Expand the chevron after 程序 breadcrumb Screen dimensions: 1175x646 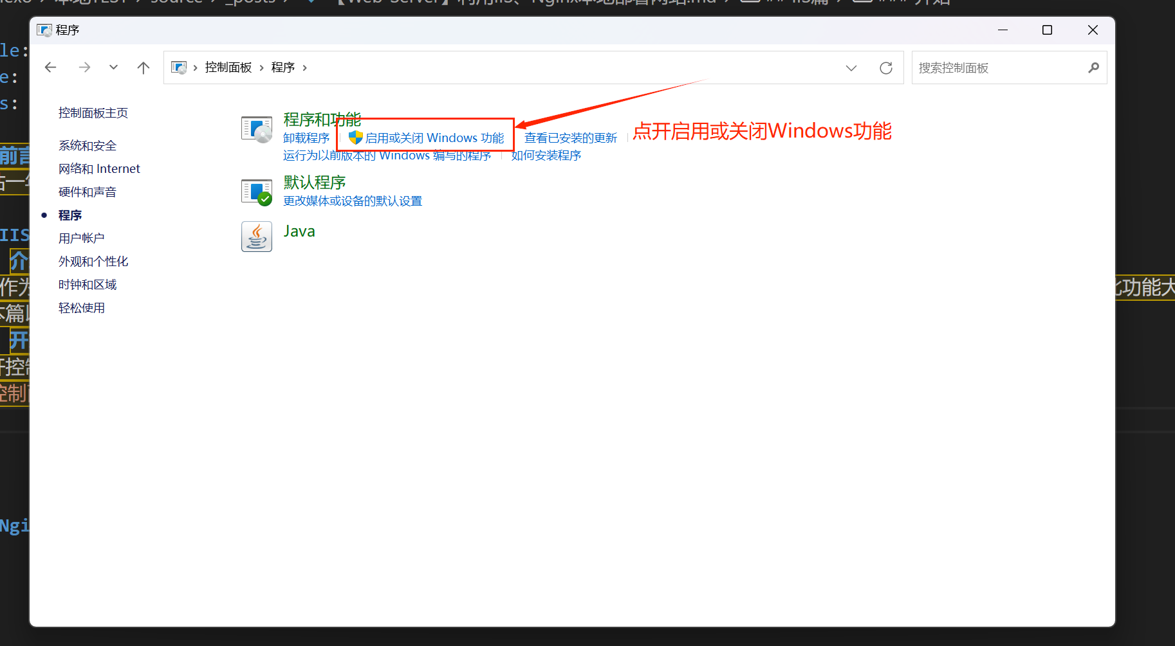click(305, 67)
